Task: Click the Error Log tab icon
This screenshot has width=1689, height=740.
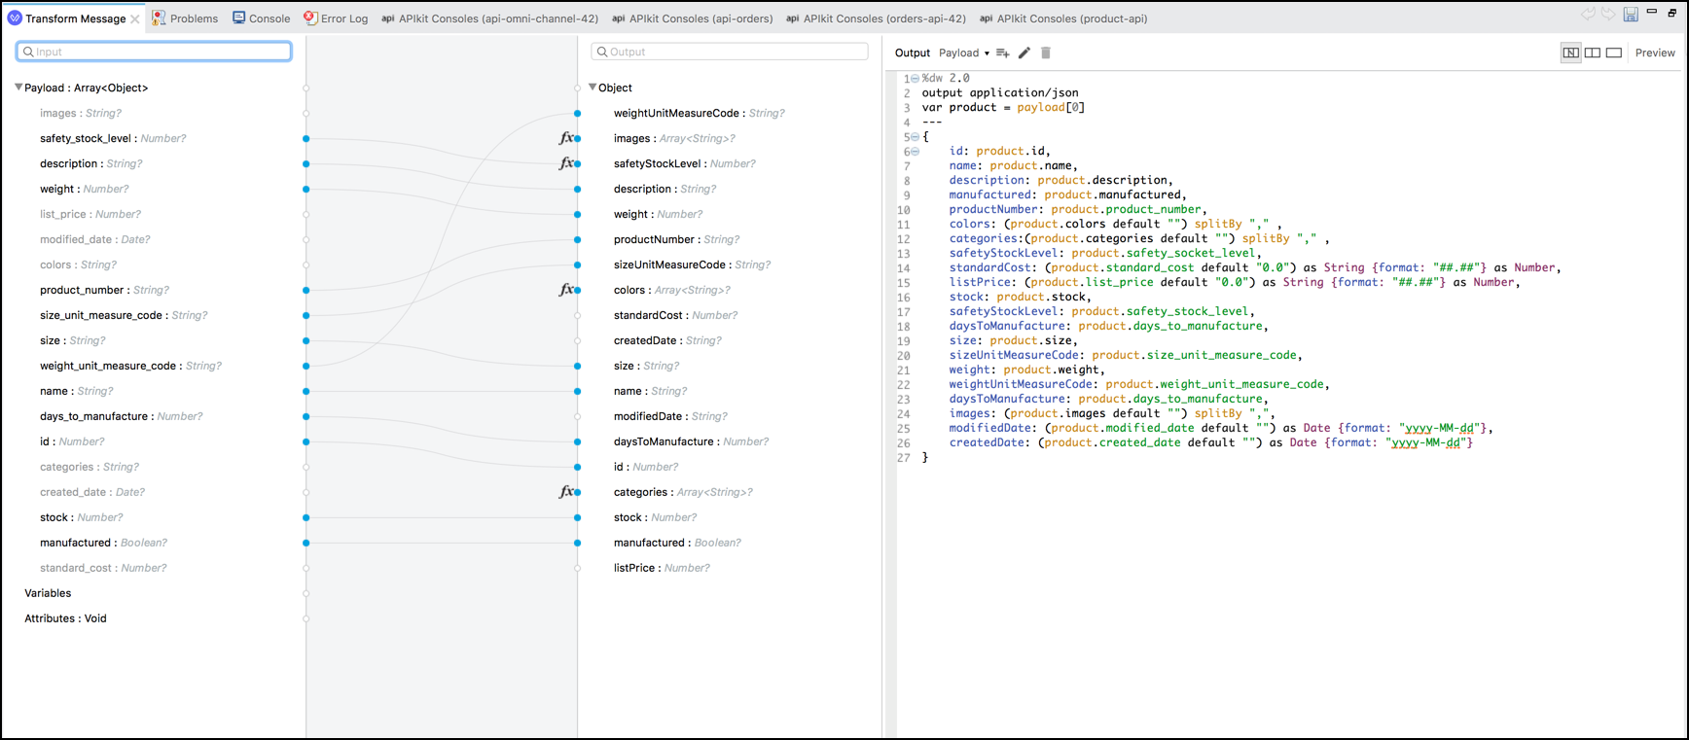Action: (x=310, y=18)
